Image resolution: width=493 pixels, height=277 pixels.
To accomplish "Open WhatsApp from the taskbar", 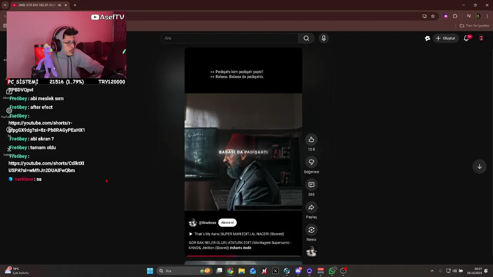I will 332,271.
